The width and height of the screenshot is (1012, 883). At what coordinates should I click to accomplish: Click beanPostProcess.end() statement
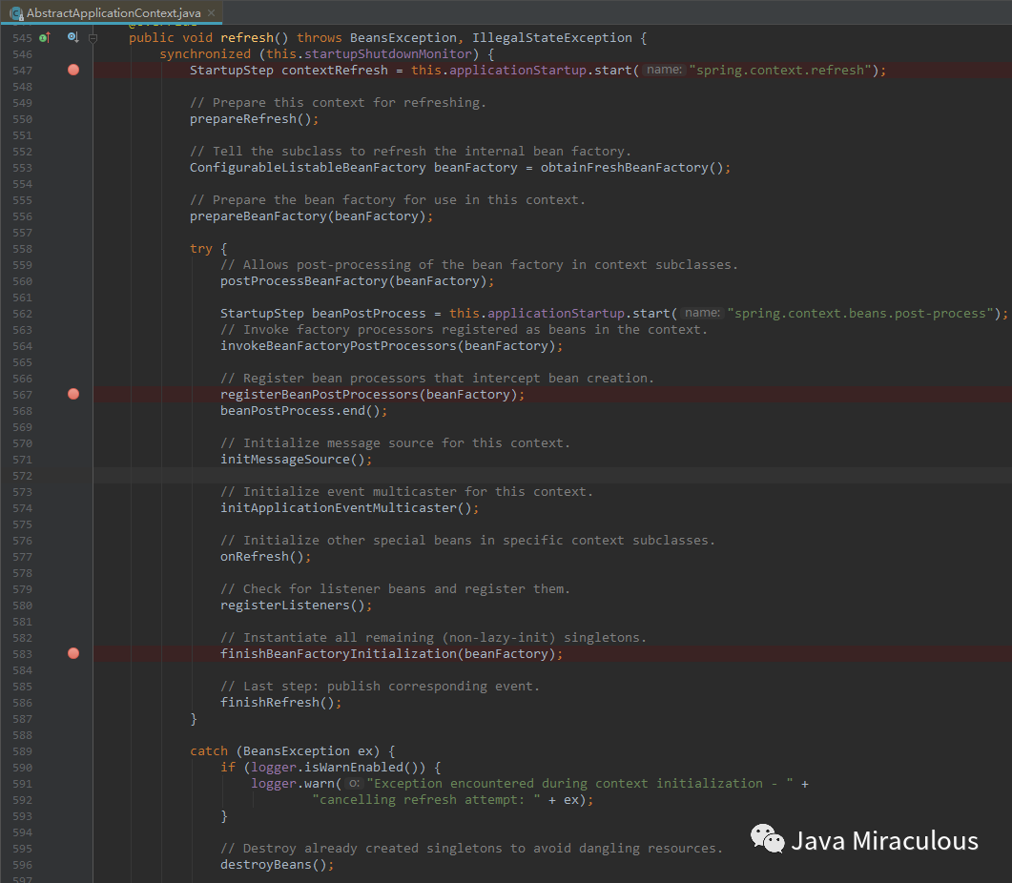(303, 411)
